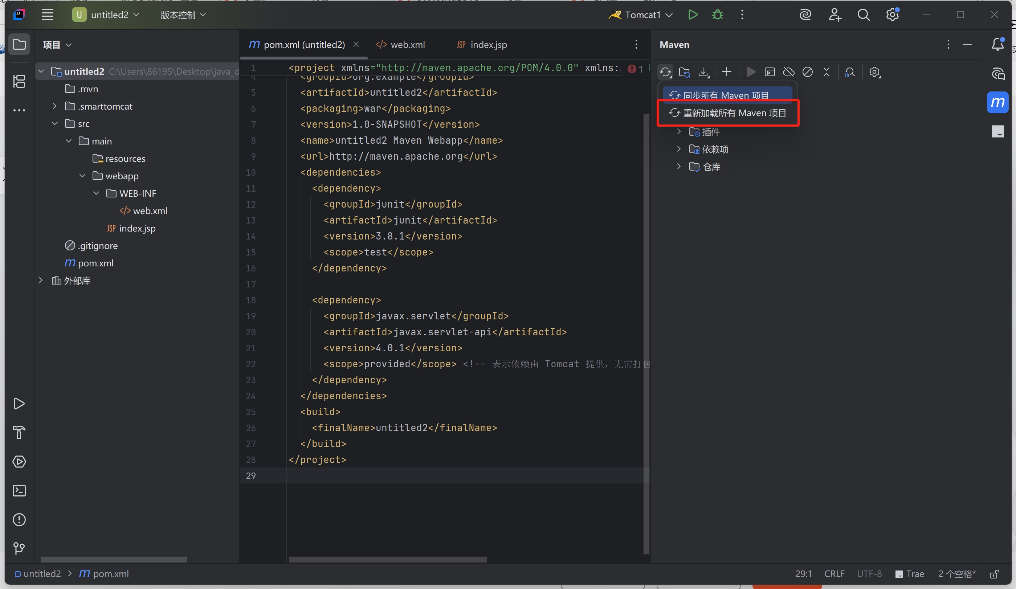Toggle Maven offline mode cloud icon
1016x589 pixels.
(x=789, y=72)
